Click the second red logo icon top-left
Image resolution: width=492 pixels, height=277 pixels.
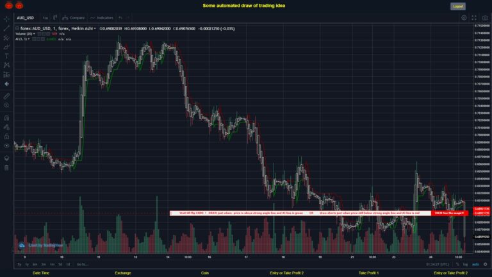(x=19, y=5)
